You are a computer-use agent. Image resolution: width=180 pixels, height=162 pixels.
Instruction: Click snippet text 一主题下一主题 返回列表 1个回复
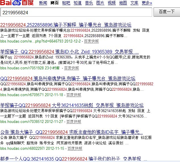coord(29,116)
